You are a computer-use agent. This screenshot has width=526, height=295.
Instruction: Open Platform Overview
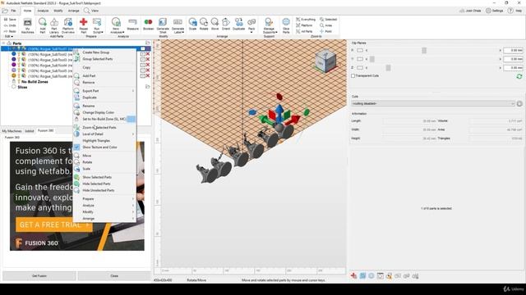point(68,25)
